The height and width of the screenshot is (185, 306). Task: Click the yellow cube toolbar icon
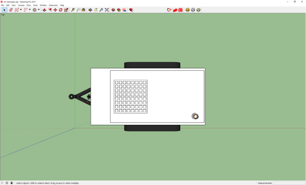pos(187,10)
